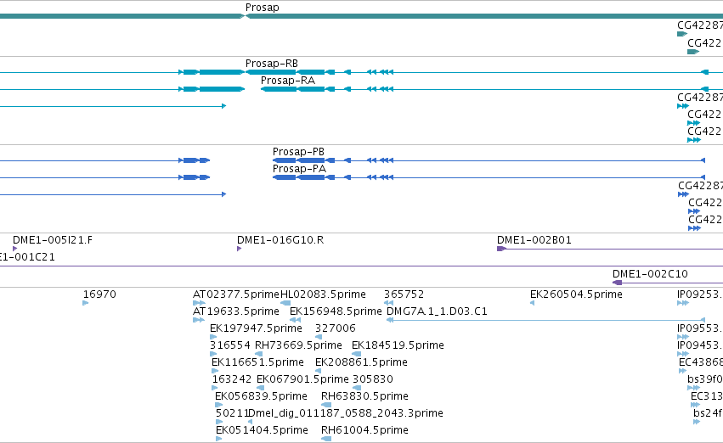Choose the AT02377.5prime EST label

click(x=236, y=294)
